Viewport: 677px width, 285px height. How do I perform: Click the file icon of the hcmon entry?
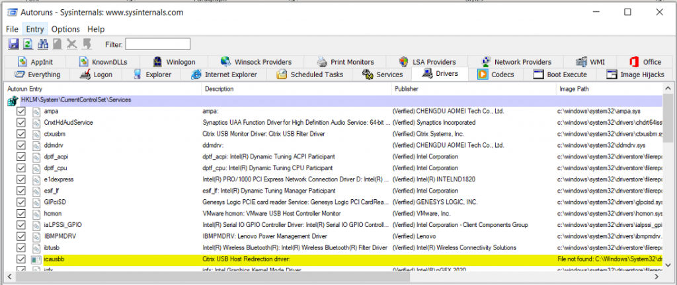pos(36,214)
